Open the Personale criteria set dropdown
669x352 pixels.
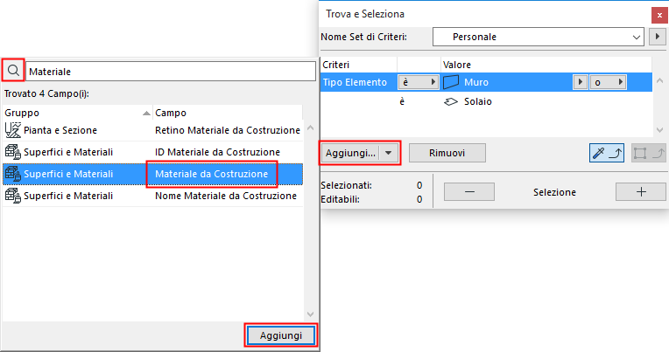[538, 38]
